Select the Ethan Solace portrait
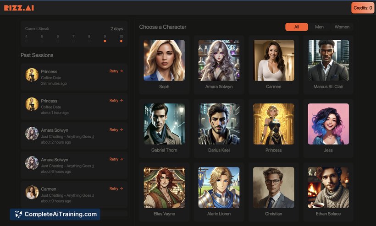This screenshot has height=226, width=376. (x=328, y=188)
